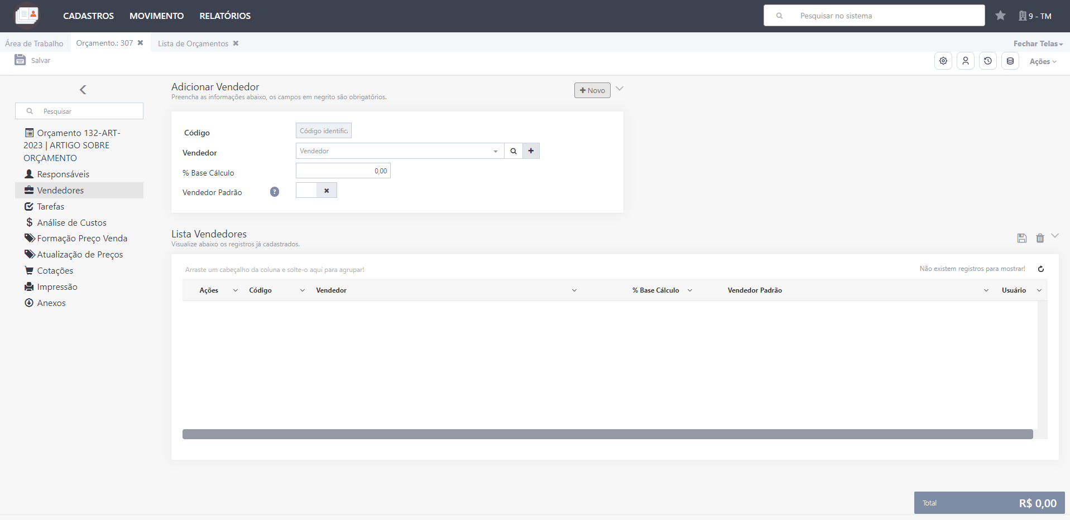The height and width of the screenshot is (520, 1070).
Task: Select Orçamento 132-ART-2023 tree item
Action: (x=73, y=145)
